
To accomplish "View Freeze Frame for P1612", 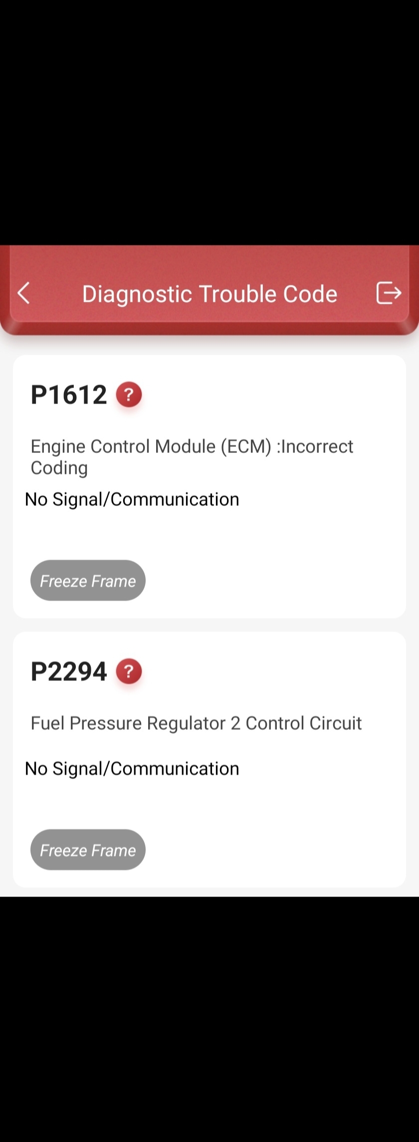I will (88, 580).
